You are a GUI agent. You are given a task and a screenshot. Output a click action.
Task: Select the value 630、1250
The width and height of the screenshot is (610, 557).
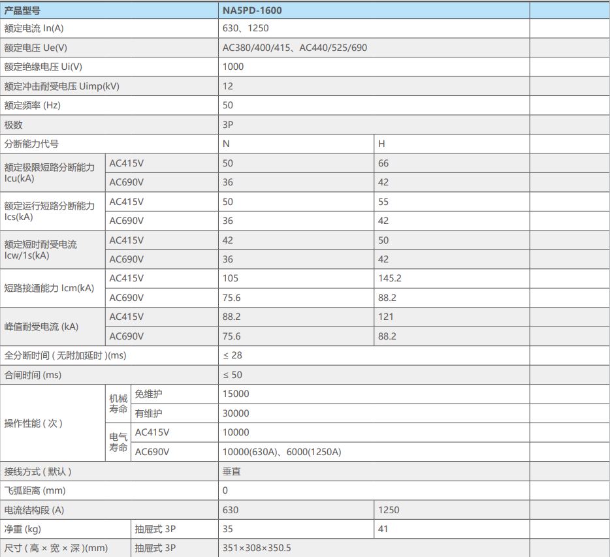[246, 28]
